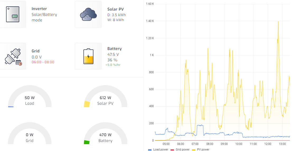Click the Inverter device icon
293x151 pixels.
[x=13, y=14]
